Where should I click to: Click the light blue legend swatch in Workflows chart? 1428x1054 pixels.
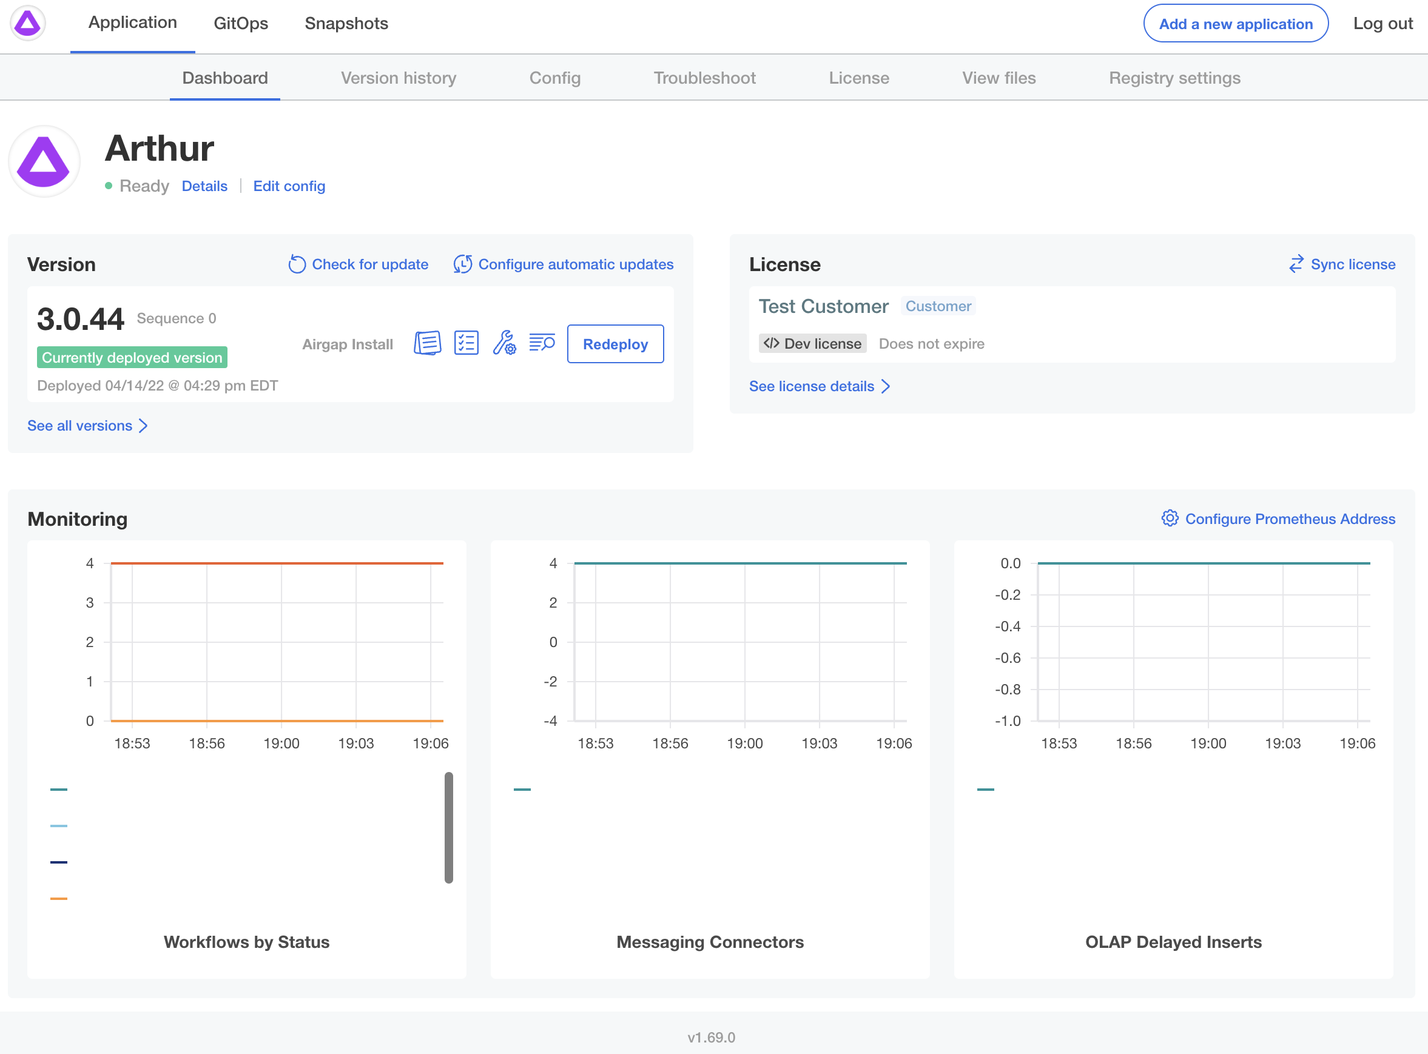[x=59, y=825]
